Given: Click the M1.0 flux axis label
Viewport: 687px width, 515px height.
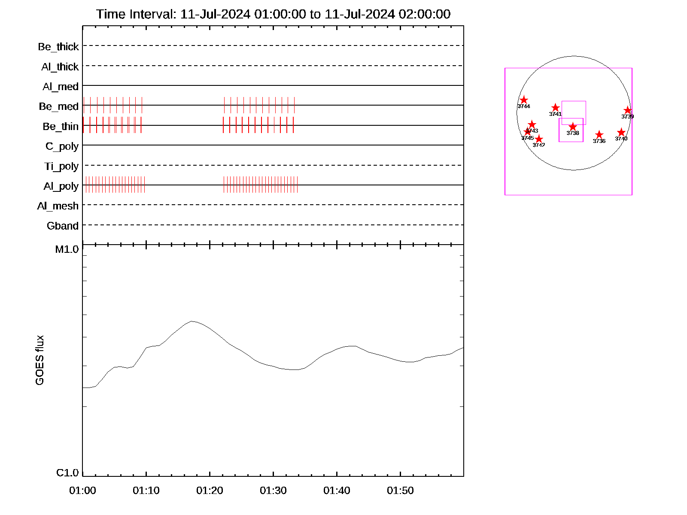Looking at the screenshot, I should 67,249.
